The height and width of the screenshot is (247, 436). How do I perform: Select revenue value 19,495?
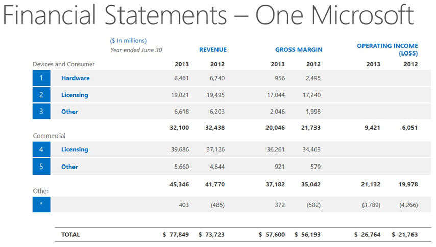[215, 95]
